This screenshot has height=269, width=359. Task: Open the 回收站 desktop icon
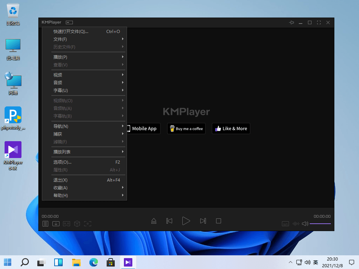13,14
